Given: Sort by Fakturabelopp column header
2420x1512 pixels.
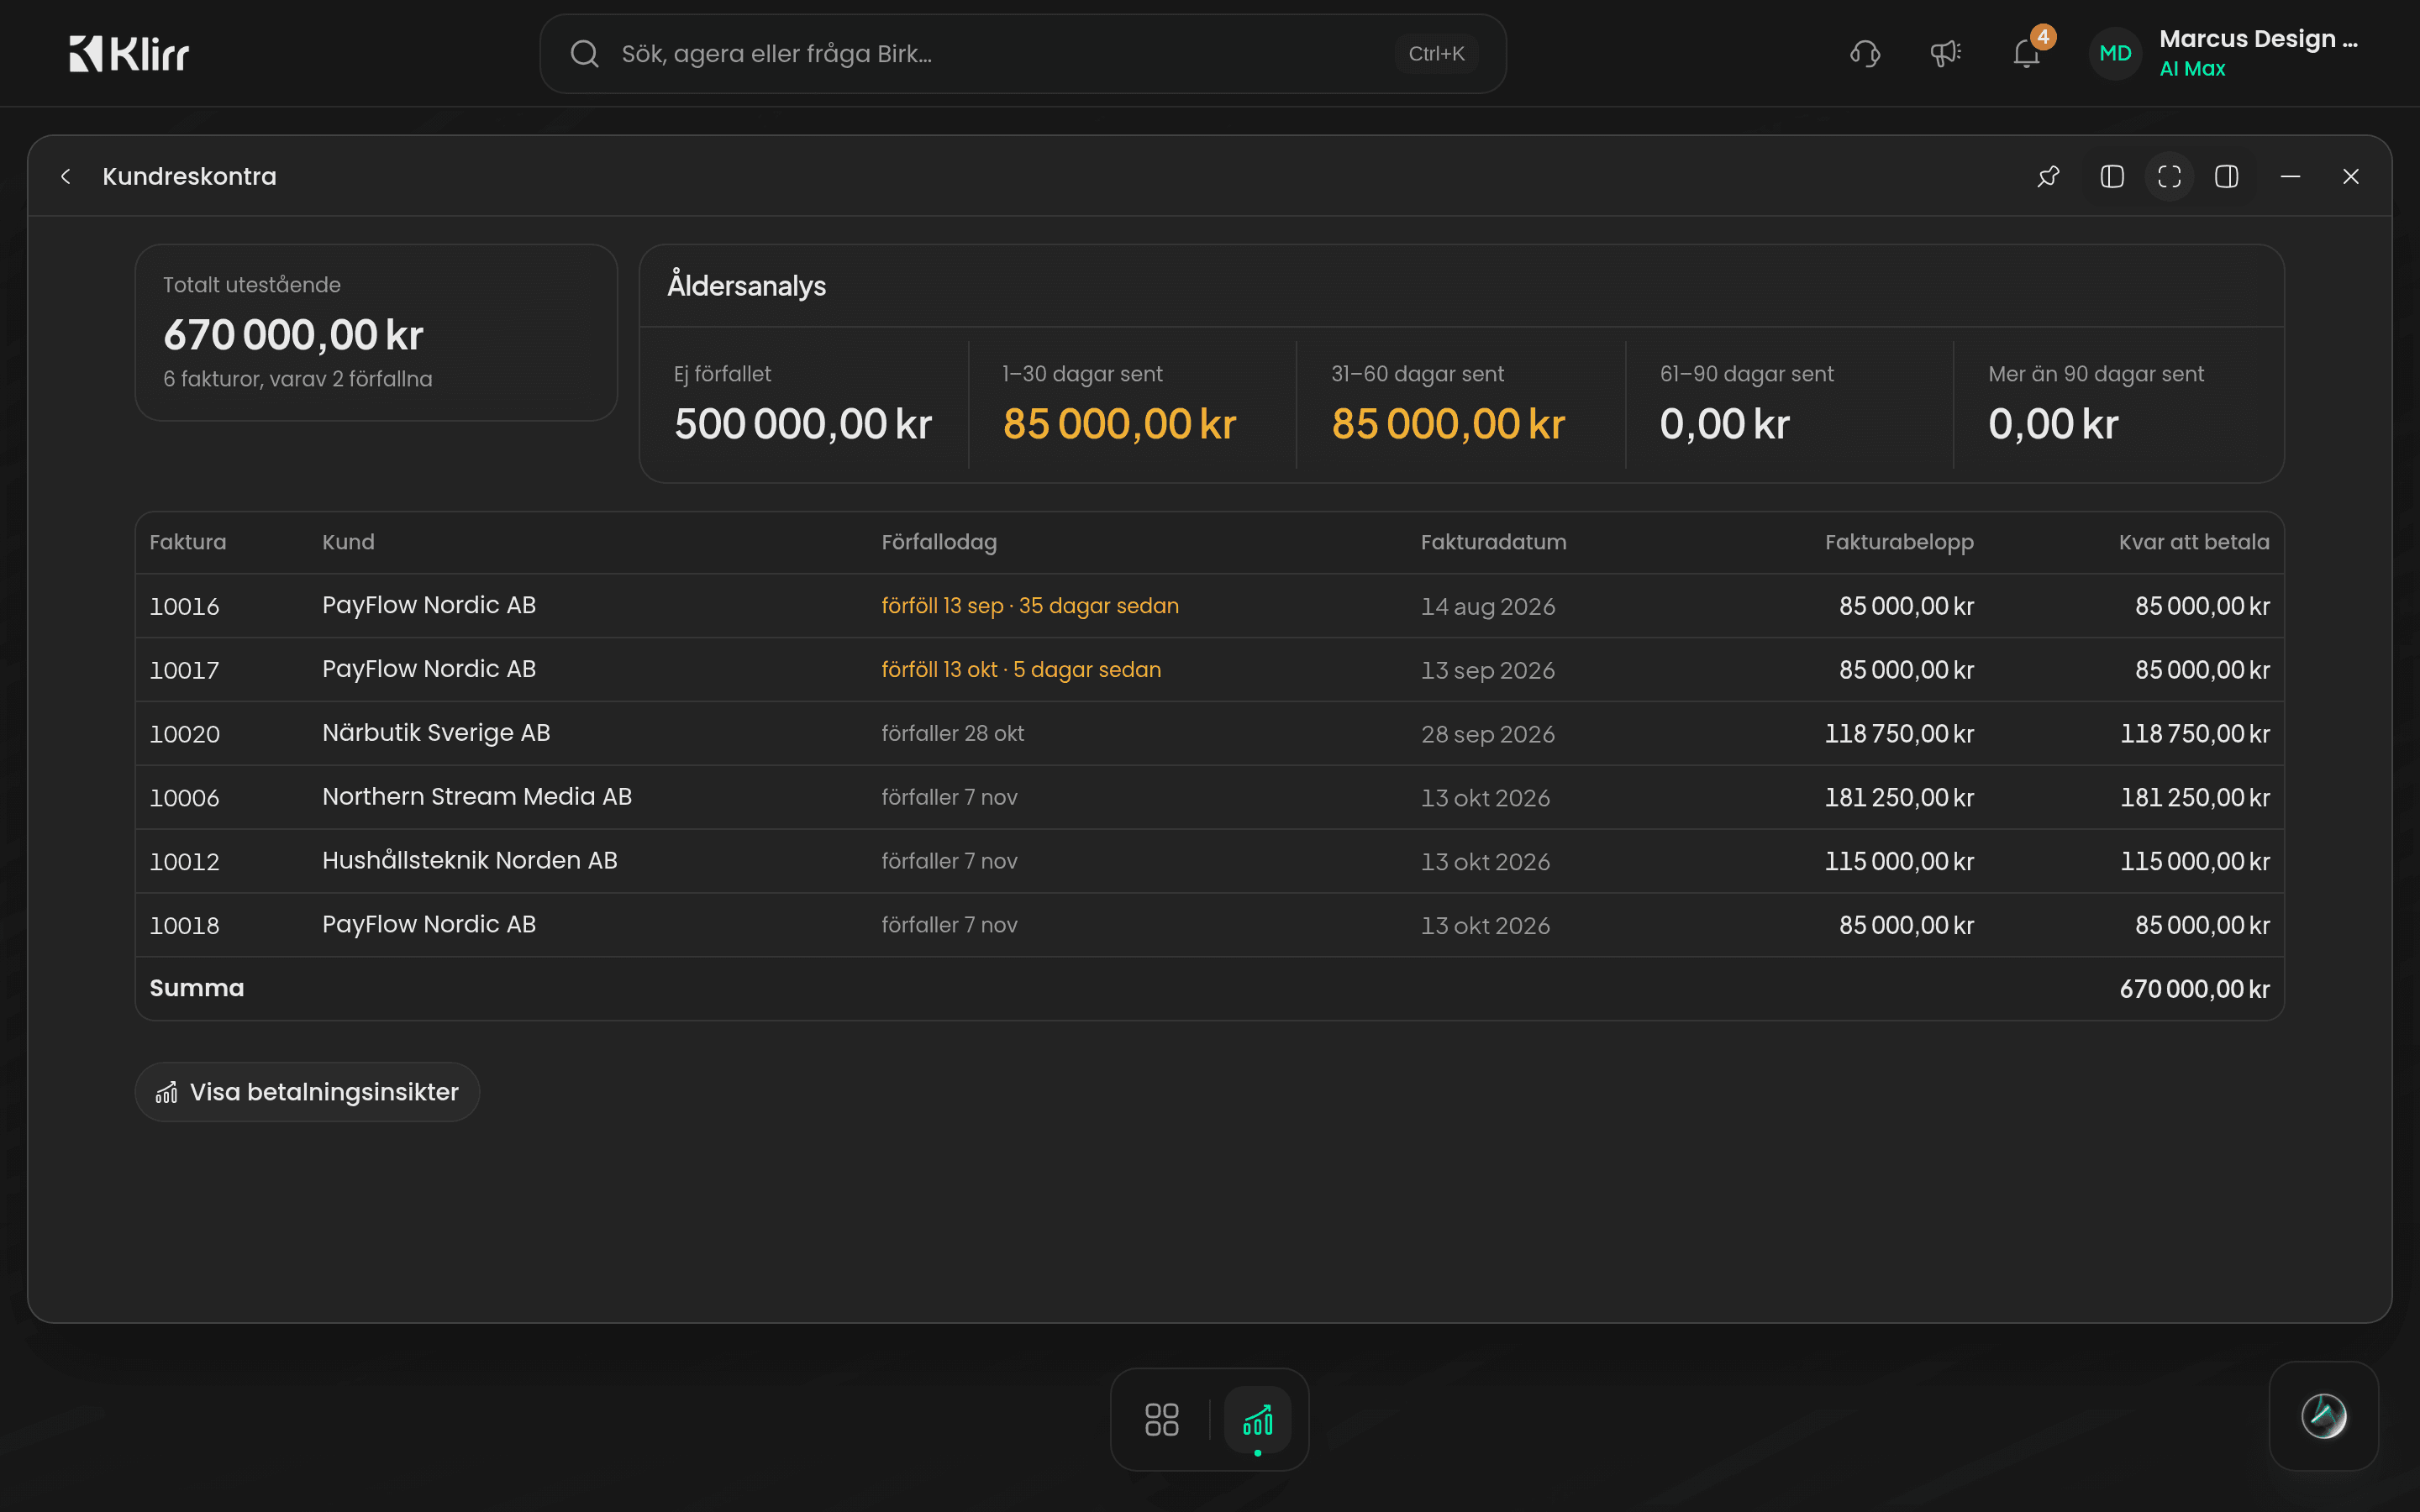Looking at the screenshot, I should [1899, 542].
